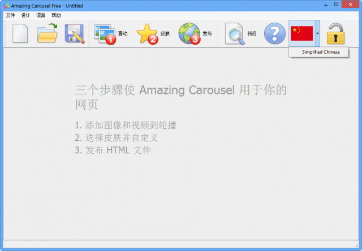Open an existing project folder icon
This screenshot has width=362, height=251.
tap(48, 33)
